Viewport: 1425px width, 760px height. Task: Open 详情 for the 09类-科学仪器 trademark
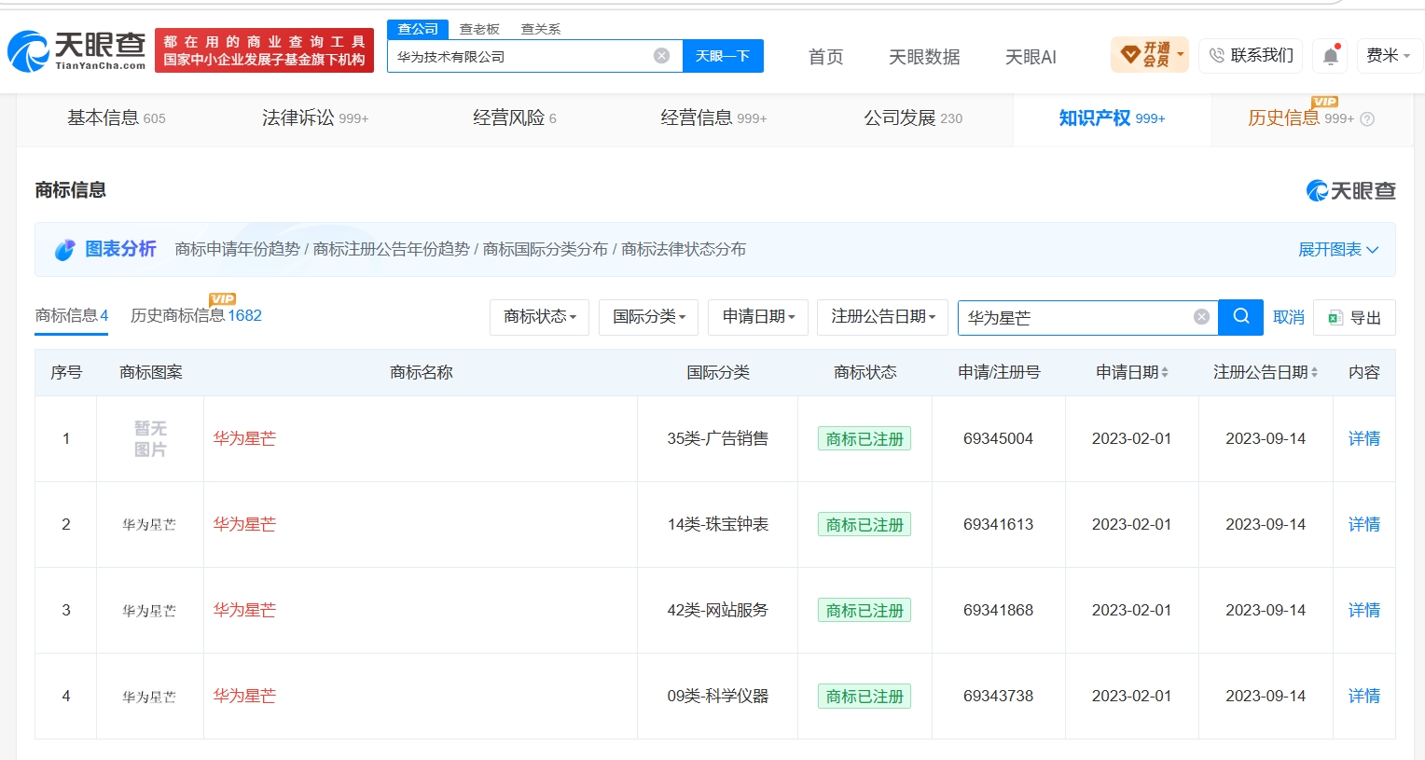pyautogui.click(x=1364, y=697)
